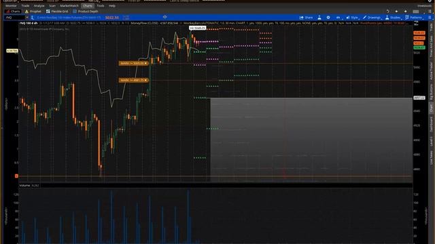Click the /NQ symbol input field

coord(15,18)
